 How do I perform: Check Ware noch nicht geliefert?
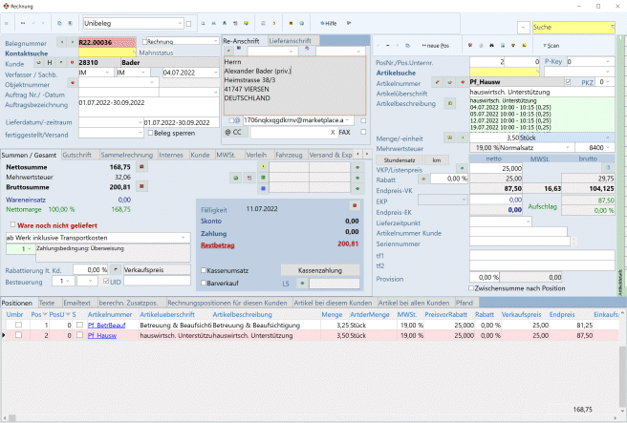coord(12,225)
